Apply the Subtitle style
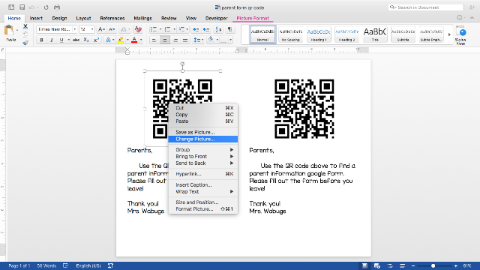480x270 pixels. pos(403,34)
